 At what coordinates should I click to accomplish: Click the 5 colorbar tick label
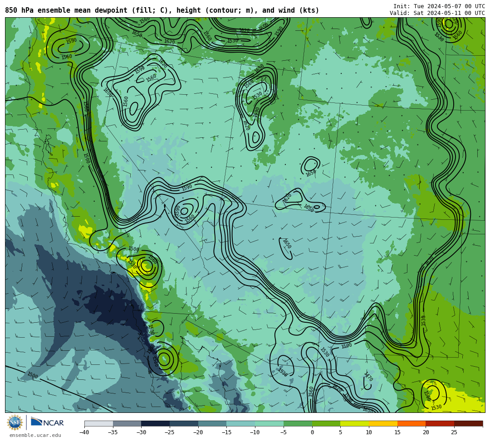click(x=341, y=432)
